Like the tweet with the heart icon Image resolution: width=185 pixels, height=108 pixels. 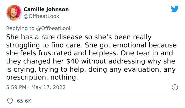click(x=10, y=101)
